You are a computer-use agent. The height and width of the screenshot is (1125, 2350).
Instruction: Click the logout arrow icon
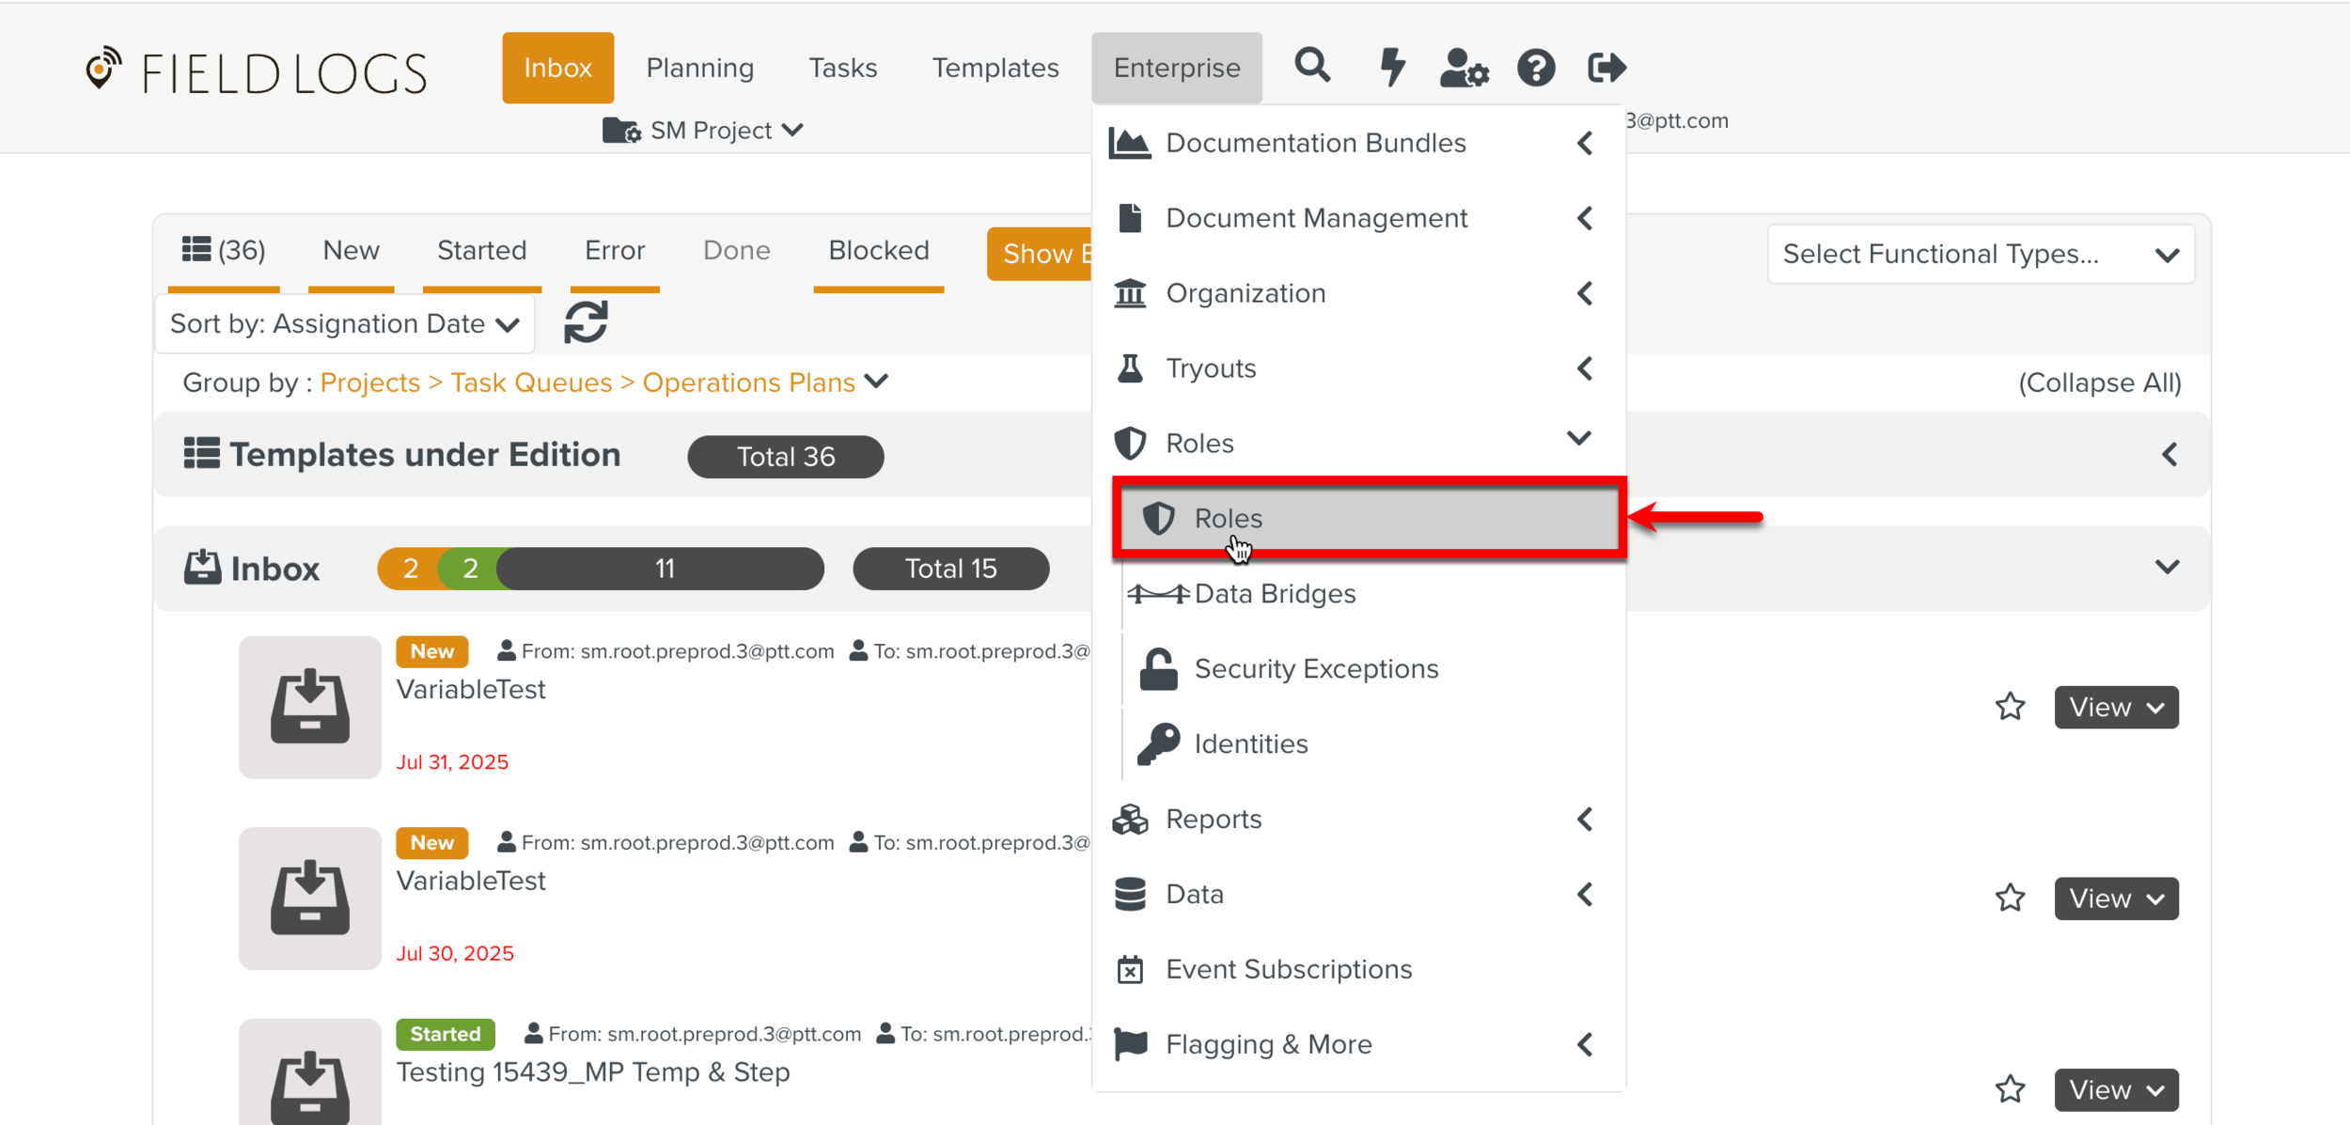click(x=1606, y=67)
